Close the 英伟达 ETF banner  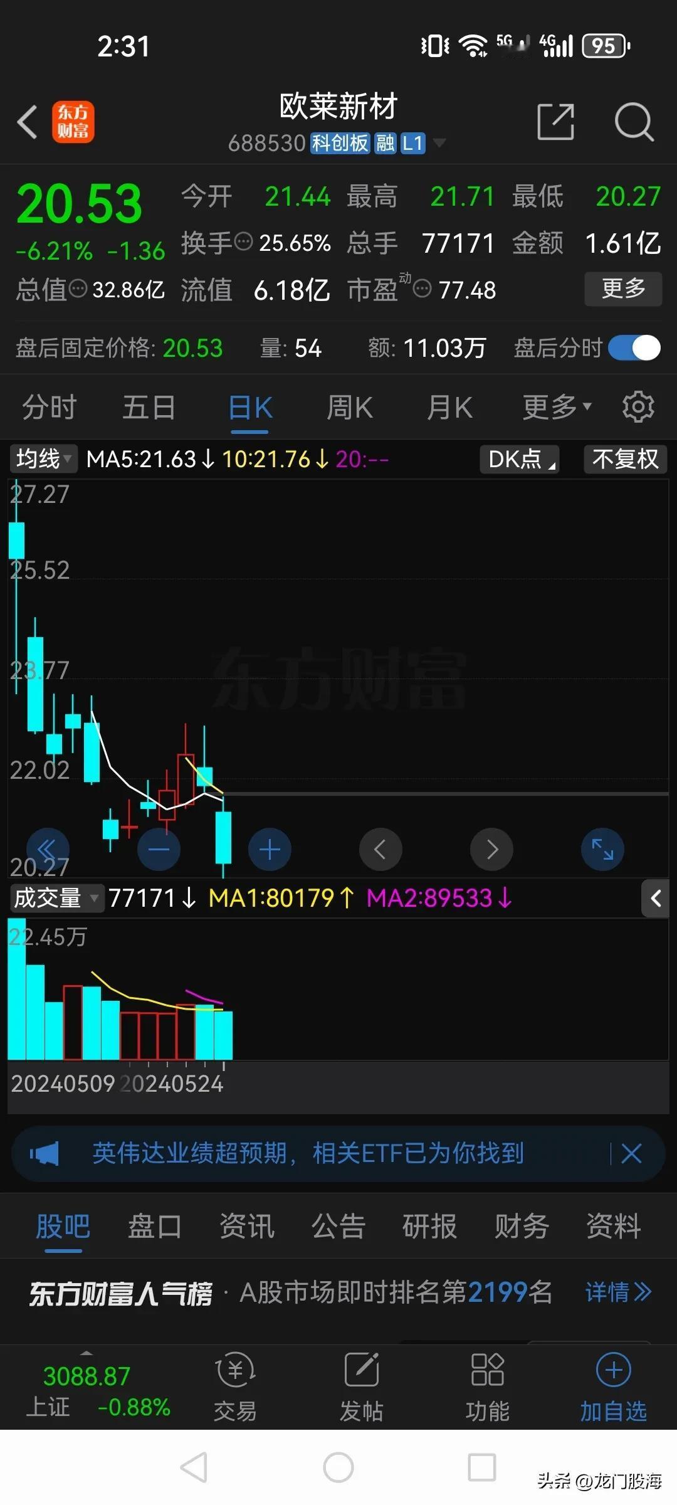coord(631,1153)
